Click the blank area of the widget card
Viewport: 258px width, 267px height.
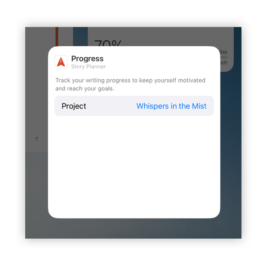click(134, 166)
